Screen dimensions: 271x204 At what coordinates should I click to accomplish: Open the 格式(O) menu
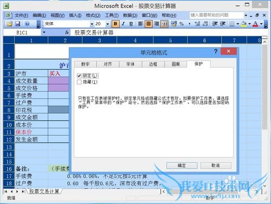point(93,16)
